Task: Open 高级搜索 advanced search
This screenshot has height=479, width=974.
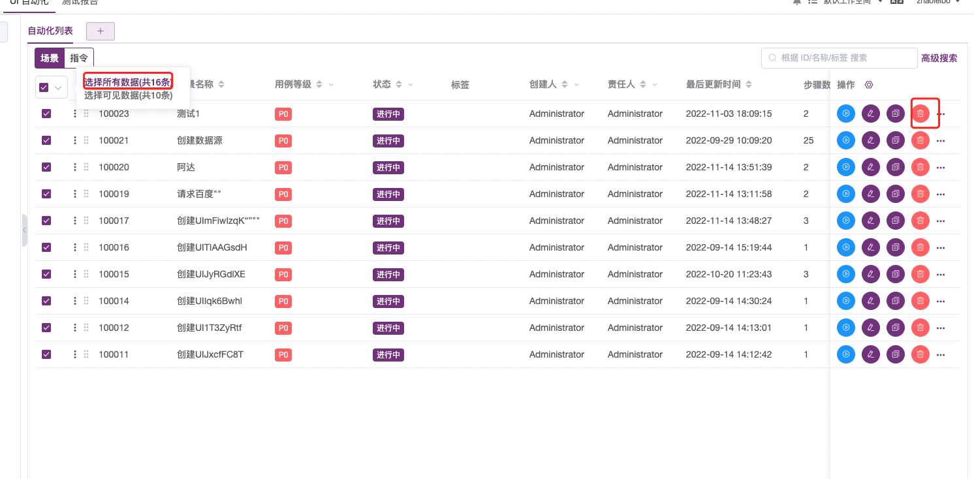Action: pos(939,58)
